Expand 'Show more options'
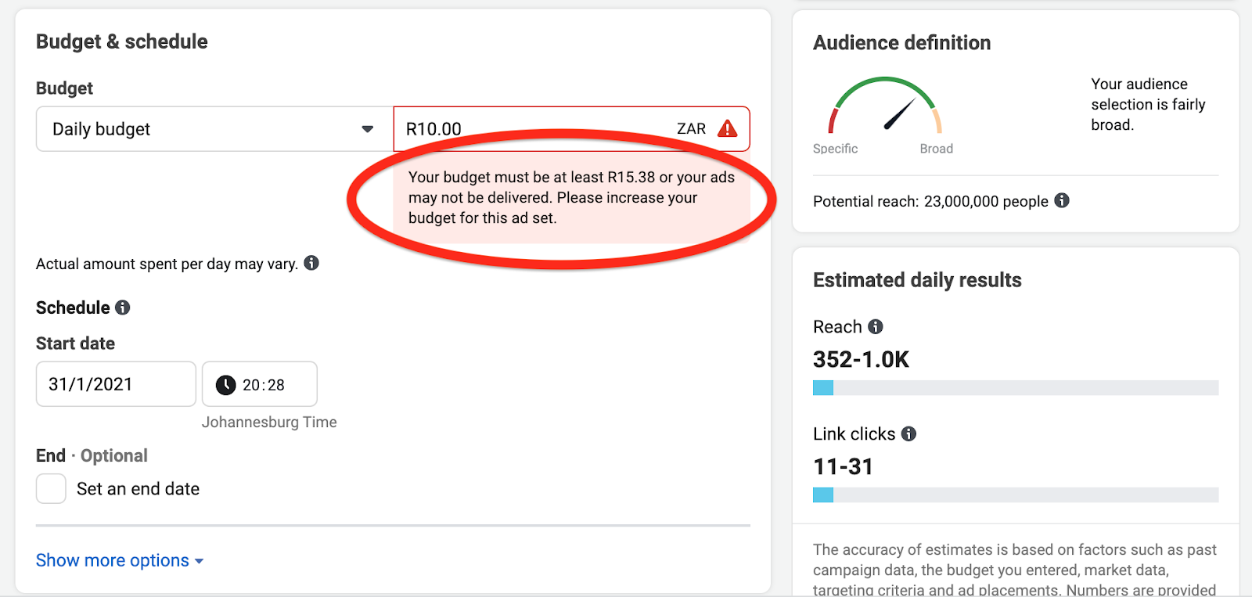Viewport: 1252px width, 597px height. coord(119,560)
